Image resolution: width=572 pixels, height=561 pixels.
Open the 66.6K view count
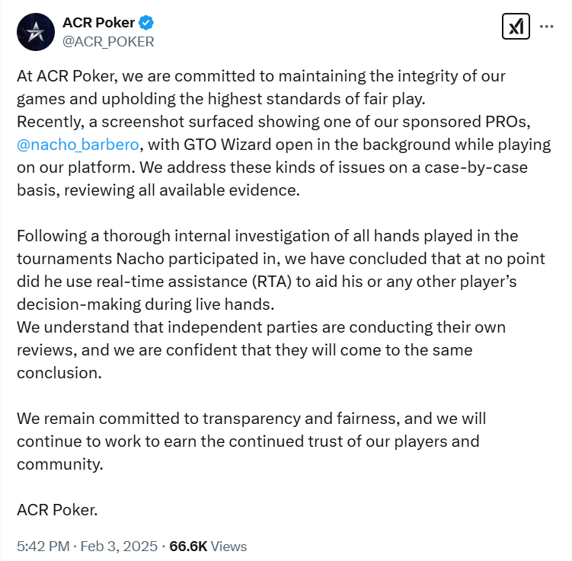[188, 546]
